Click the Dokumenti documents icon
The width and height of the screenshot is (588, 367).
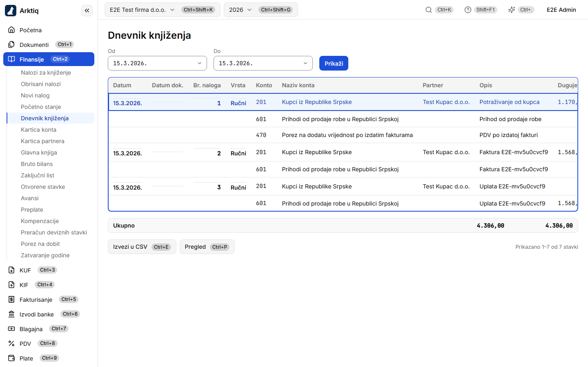point(11,44)
